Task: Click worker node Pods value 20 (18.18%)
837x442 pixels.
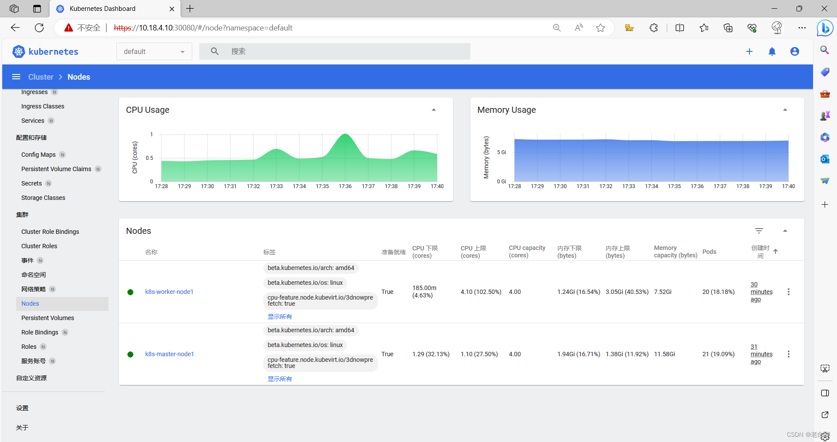Action: 718,292
